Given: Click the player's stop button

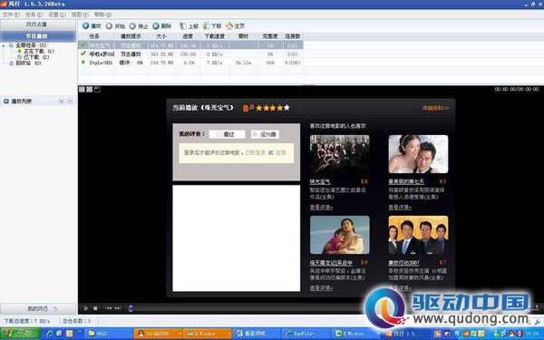Looking at the screenshot, I should point(95,308).
